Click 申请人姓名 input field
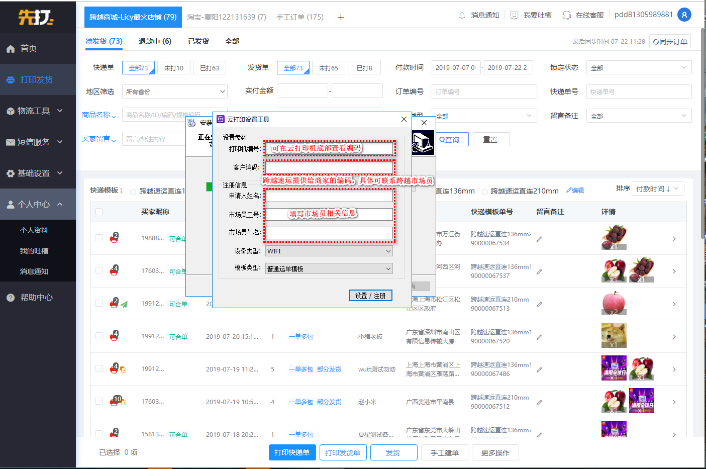The width and height of the screenshot is (706, 469). click(329, 196)
